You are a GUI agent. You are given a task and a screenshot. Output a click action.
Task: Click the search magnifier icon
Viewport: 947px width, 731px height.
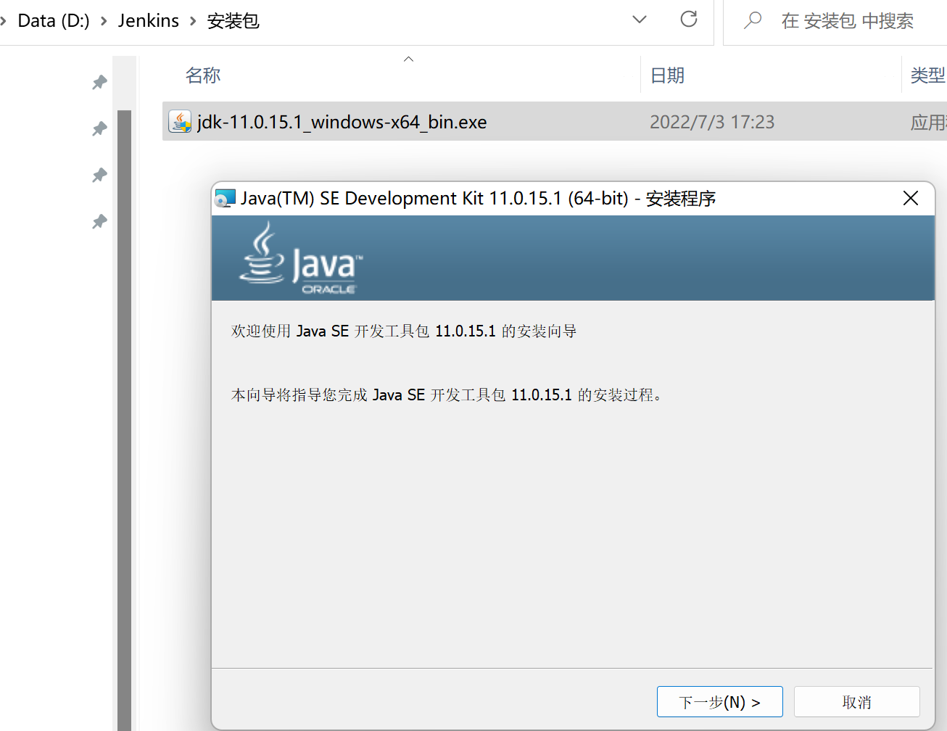753,20
